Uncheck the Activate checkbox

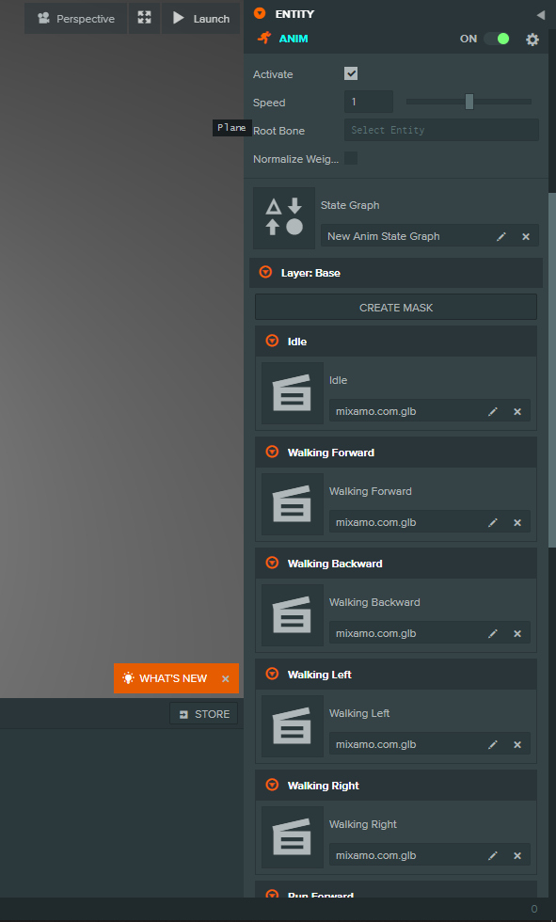(x=351, y=73)
